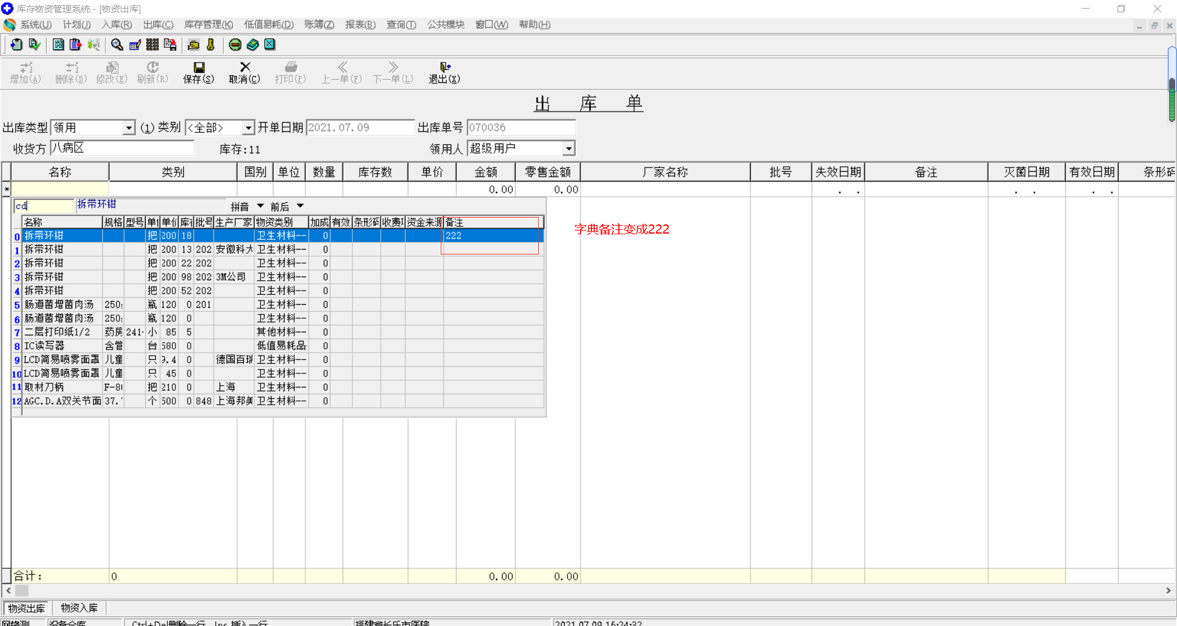Click the horizontal scrollbar left arrow
The width and height of the screenshot is (1177, 626).
click(x=8, y=590)
